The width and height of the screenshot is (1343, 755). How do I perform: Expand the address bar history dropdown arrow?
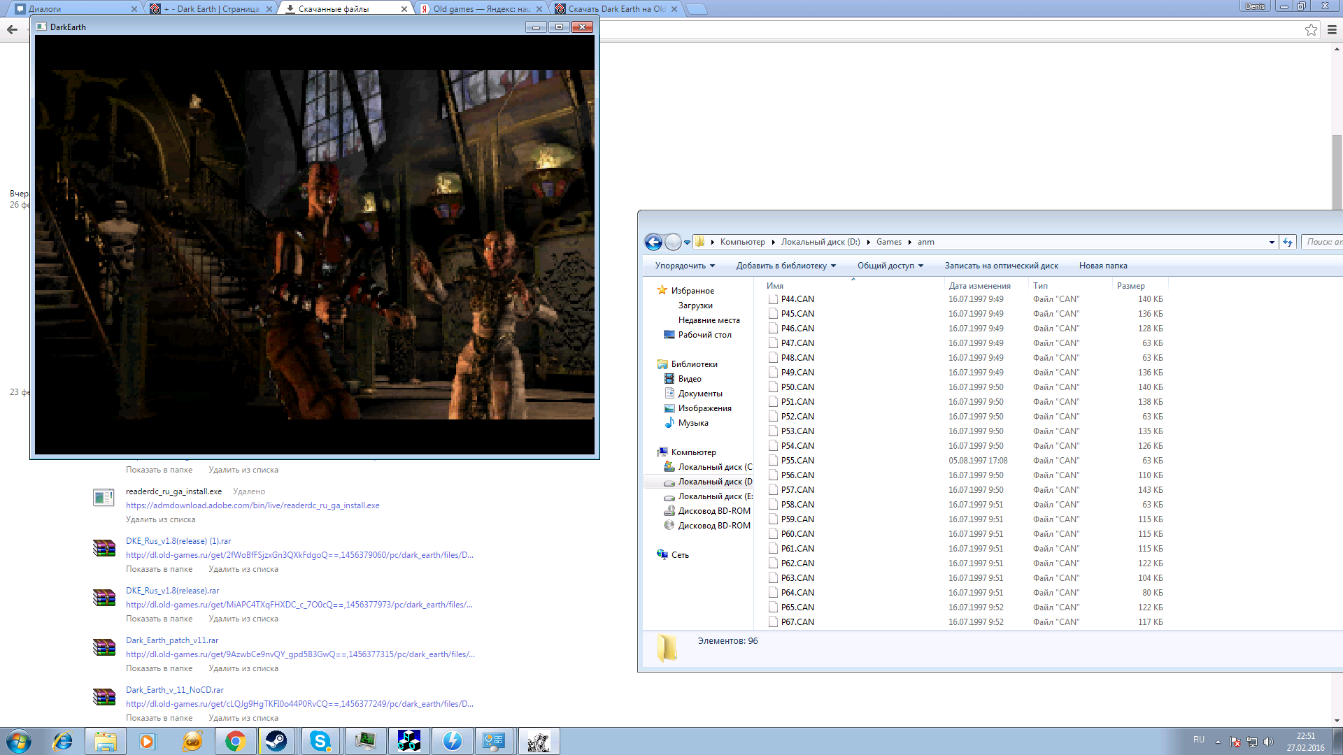click(x=1271, y=242)
